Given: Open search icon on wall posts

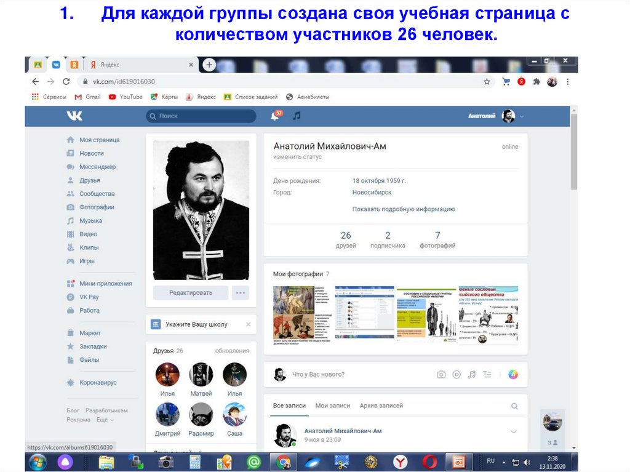Looking at the screenshot, I should 514,406.
